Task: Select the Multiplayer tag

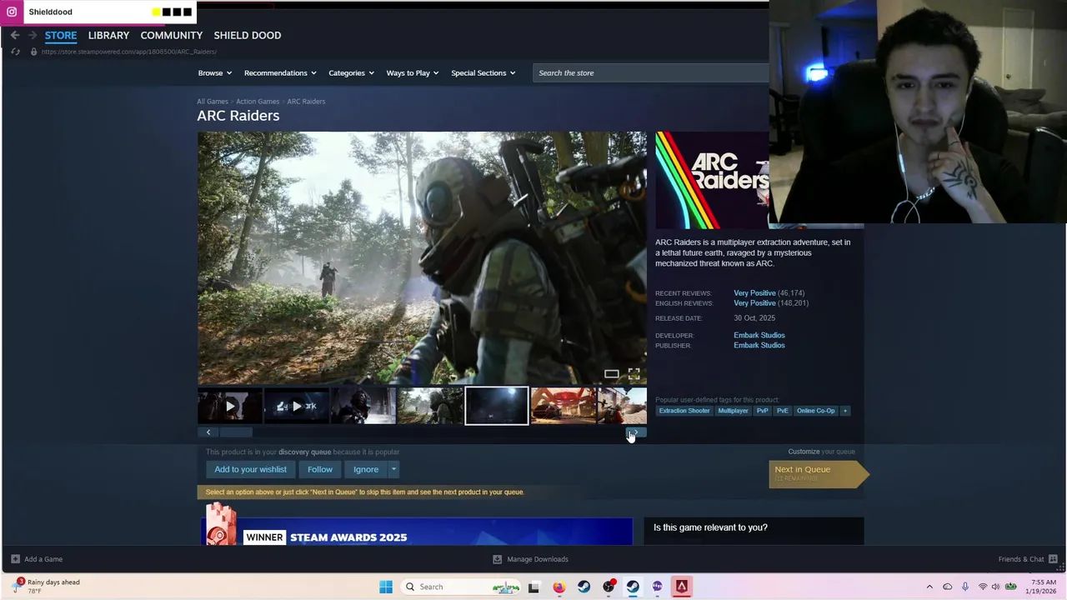Action: coord(733,411)
